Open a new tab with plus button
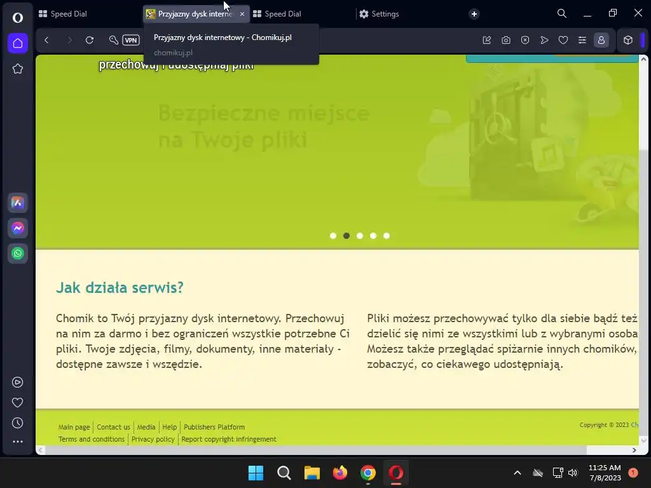The image size is (651, 488). [474, 14]
